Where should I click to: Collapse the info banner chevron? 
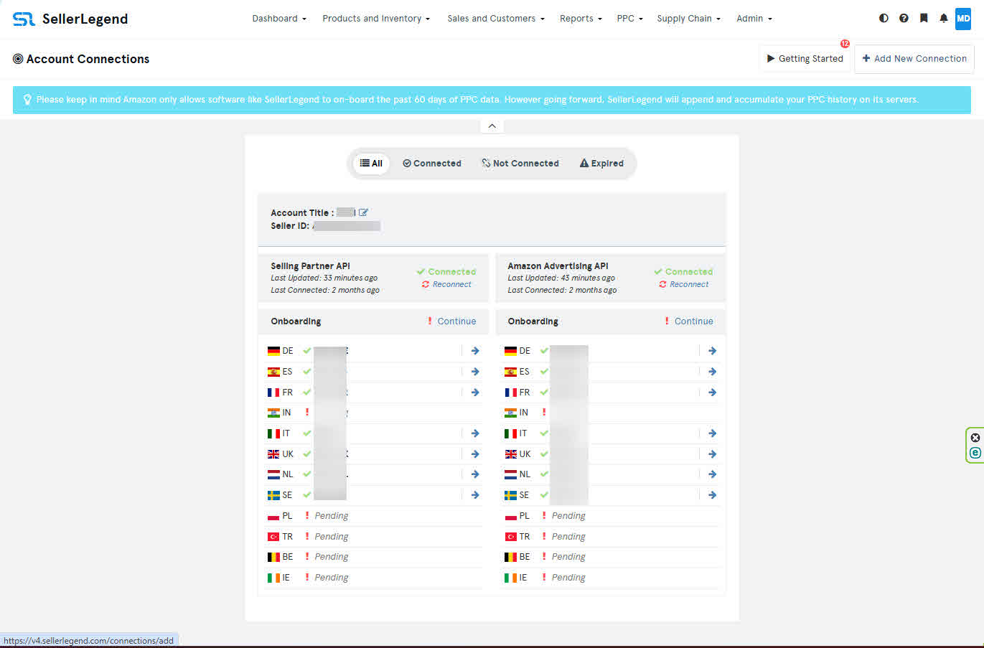click(492, 126)
